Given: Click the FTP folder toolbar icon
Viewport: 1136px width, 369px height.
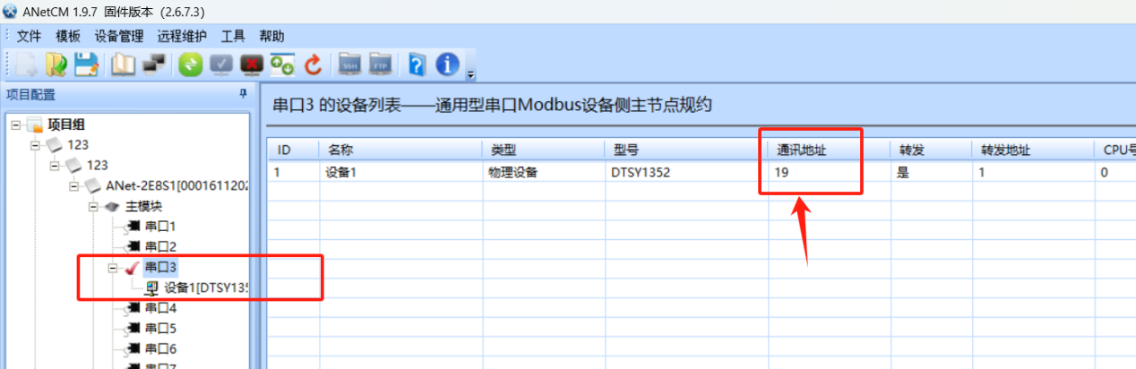Looking at the screenshot, I should tap(380, 64).
